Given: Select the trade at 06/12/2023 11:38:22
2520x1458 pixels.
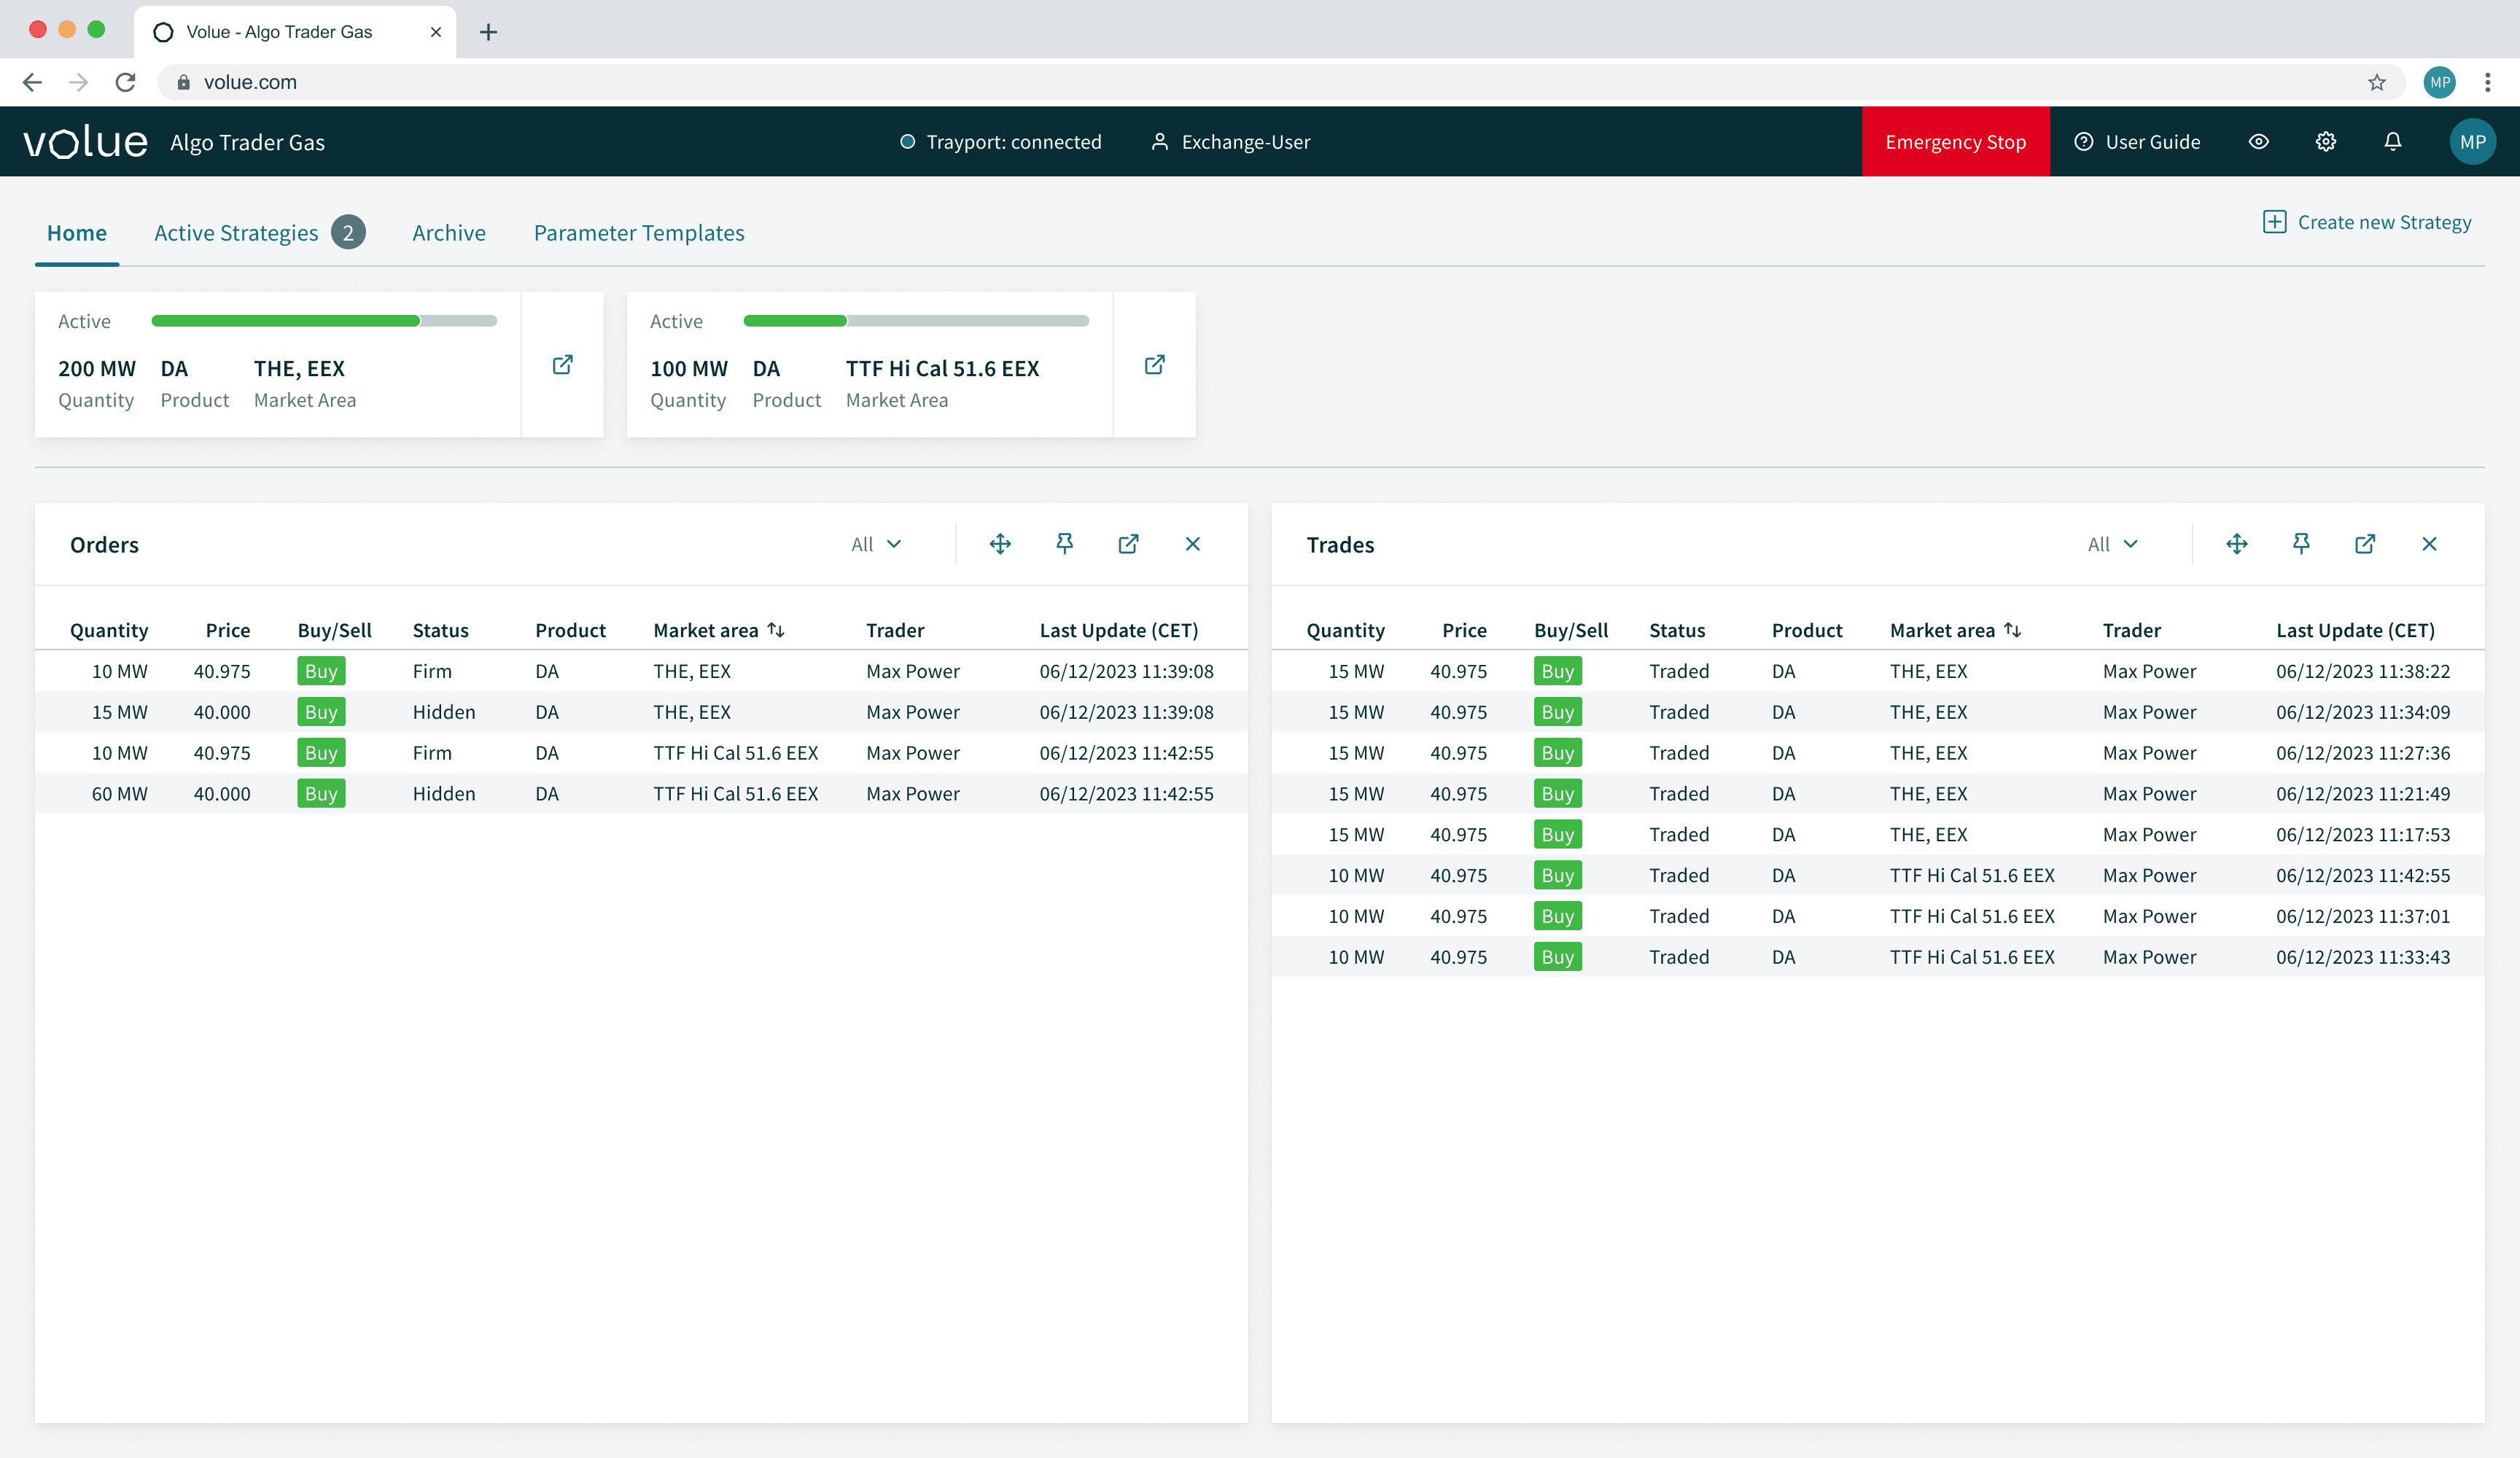Looking at the screenshot, I should click(1878, 671).
